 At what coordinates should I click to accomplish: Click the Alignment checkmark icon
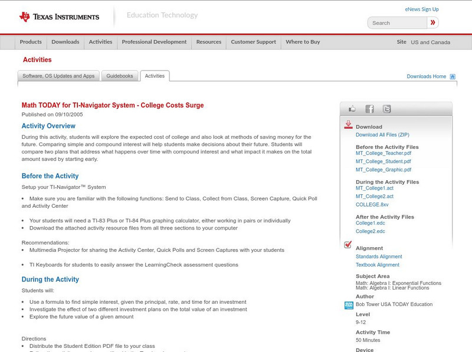point(348,244)
